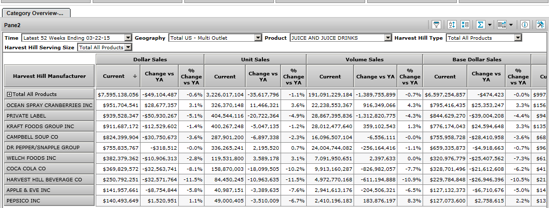Image resolution: width=549 pixels, height=208 pixels.
Task: Click the filter funnel icon
Action: tap(437, 25)
